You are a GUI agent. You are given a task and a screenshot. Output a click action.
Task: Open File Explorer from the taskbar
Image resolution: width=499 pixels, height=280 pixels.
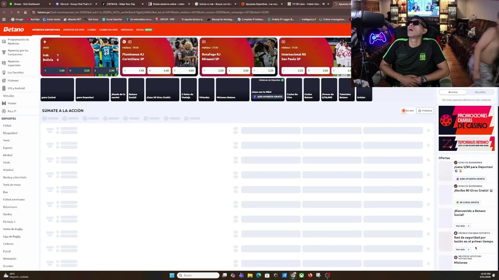(x=250, y=275)
